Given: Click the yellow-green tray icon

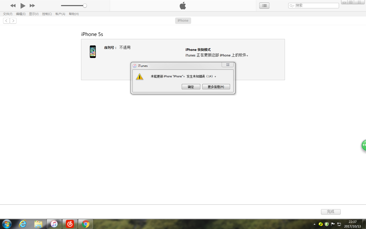Looking at the screenshot, I should tap(321, 224).
